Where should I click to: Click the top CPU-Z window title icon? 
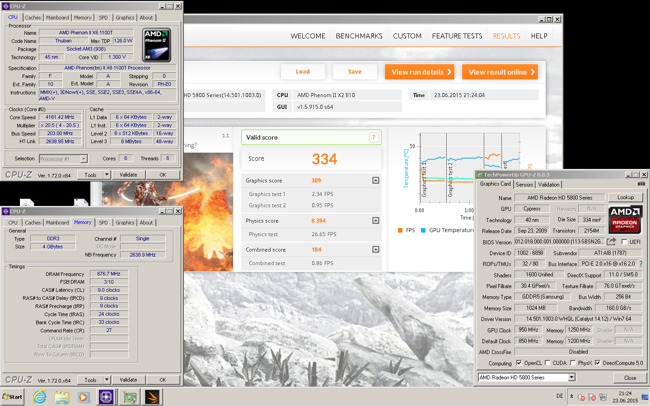point(5,6)
